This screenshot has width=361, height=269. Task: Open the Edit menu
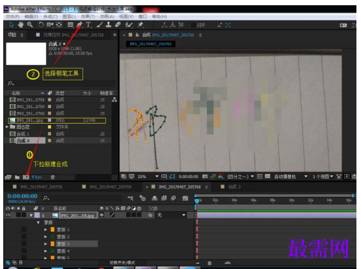click(x=31, y=16)
